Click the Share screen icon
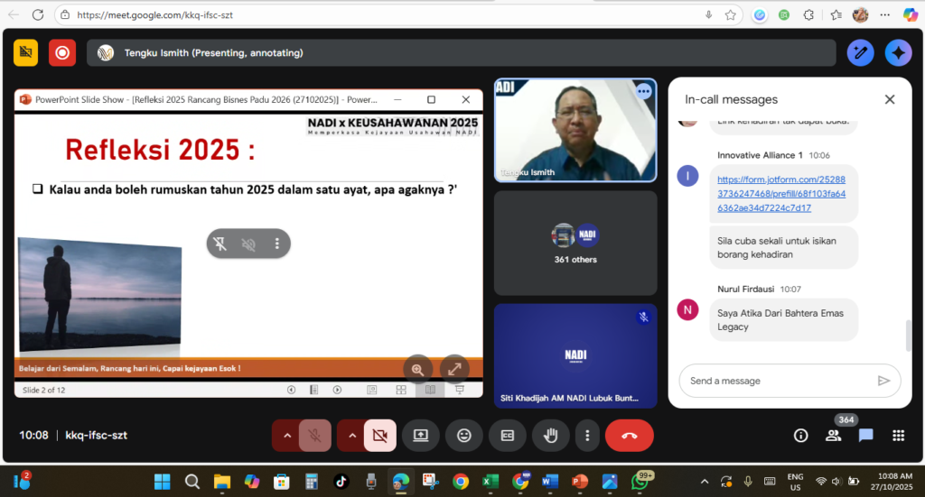 pyautogui.click(x=421, y=436)
